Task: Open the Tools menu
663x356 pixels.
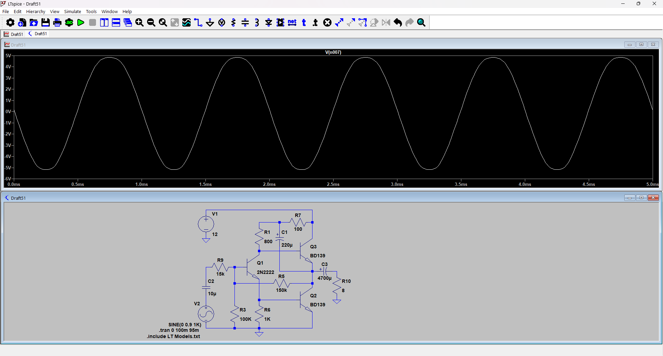Action: [x=91, y=11]
